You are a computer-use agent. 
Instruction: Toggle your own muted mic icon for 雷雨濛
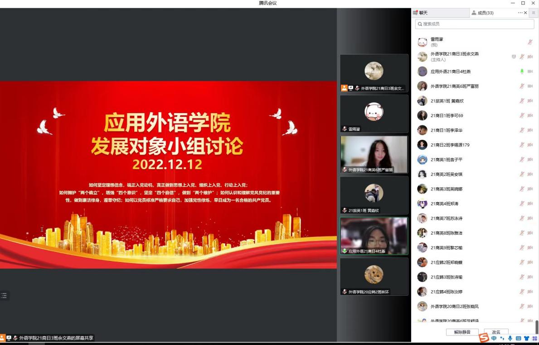coord(530,42)
